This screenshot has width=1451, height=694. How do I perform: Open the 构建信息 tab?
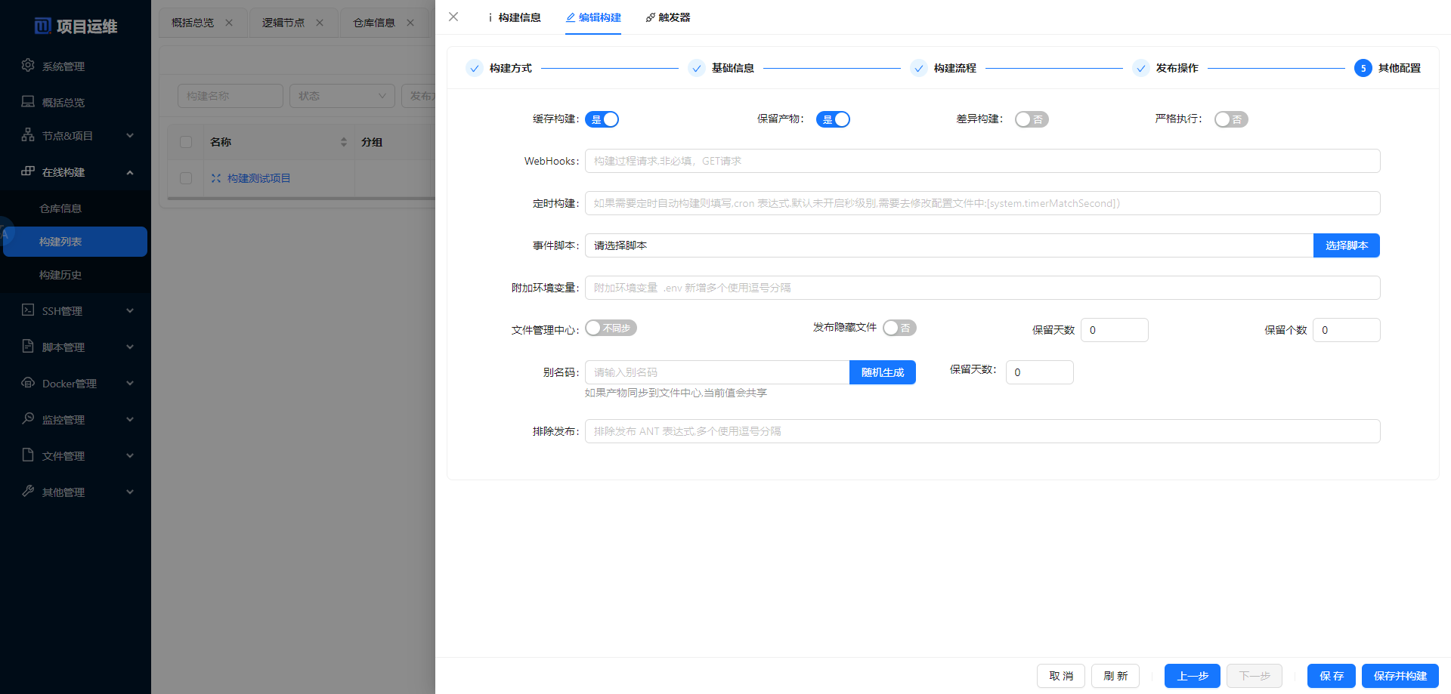tap(516, 17)
